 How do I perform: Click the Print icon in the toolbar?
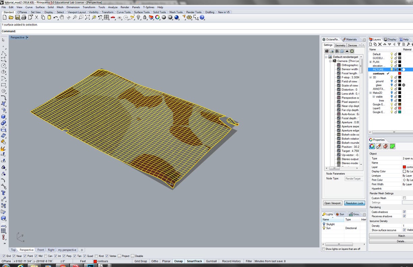24,18
